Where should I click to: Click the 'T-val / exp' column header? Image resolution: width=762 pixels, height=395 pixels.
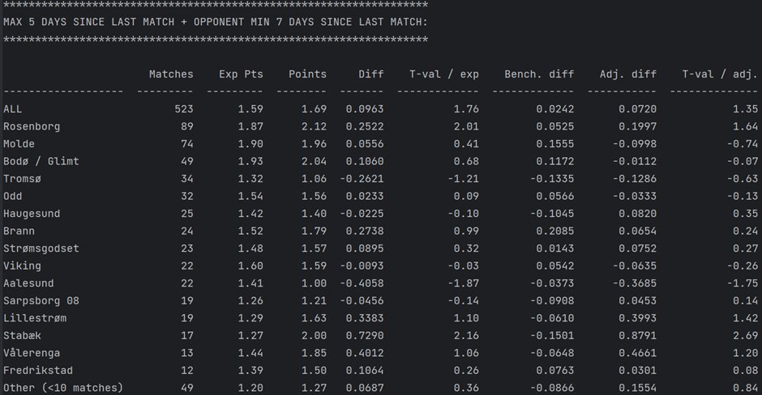(x=443, y=74)
